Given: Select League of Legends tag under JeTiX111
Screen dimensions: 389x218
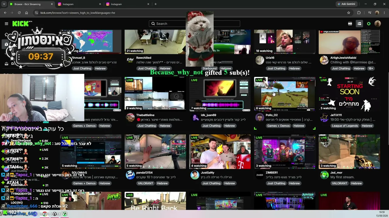Looking at the screenshot, I should coord(345,126).
